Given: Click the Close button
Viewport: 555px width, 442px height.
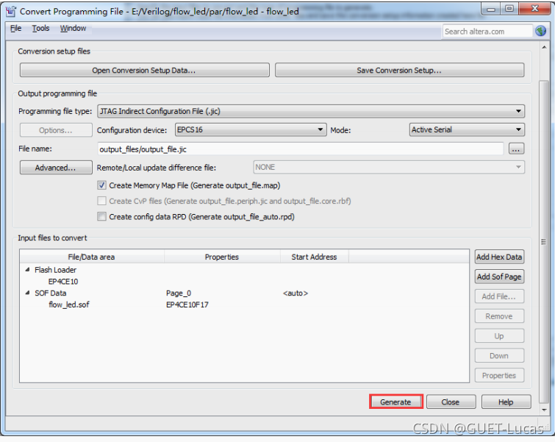Looking at the screenshot, I should click(x=451, y=402).
